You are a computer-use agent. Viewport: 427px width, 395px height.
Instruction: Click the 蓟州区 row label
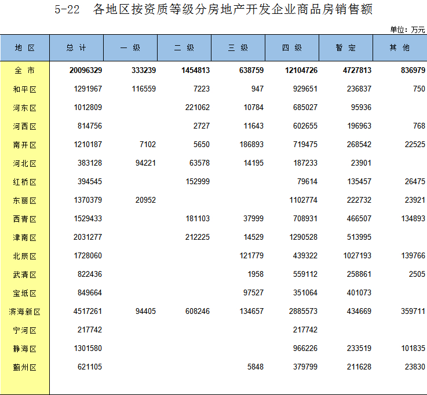25,367
